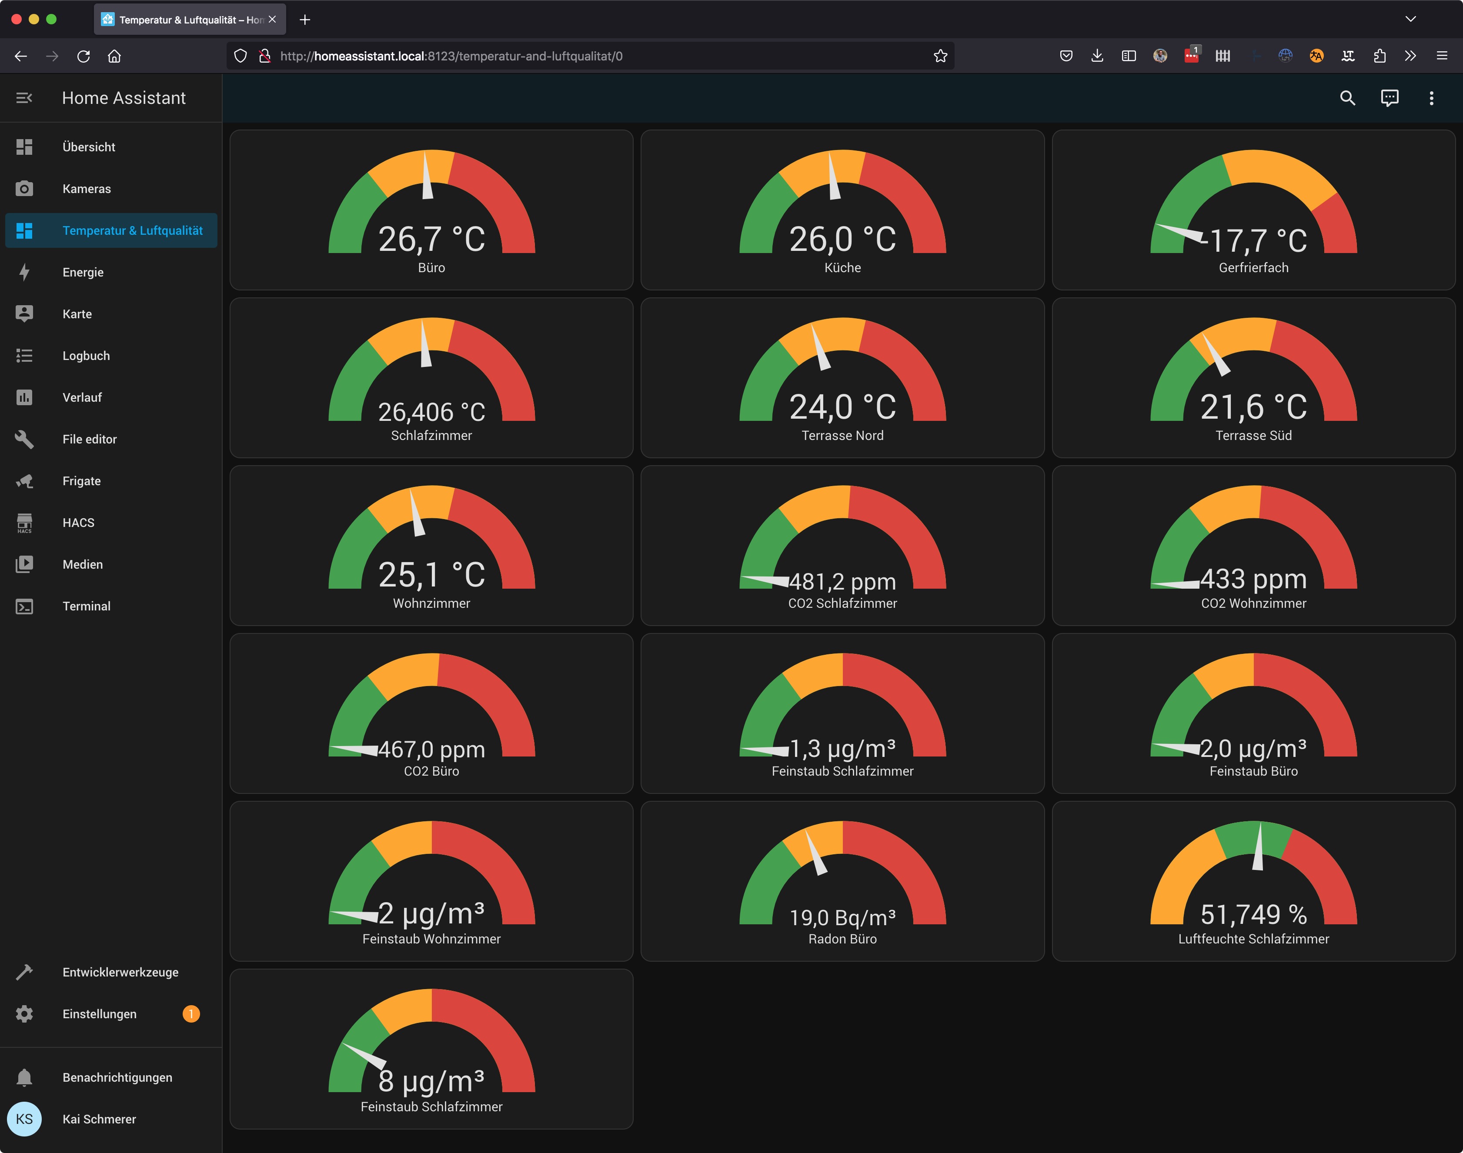Open Kai Schmerer user profile
The height and width of the screenshot is (1153, 1463).
pos(99,1119)
